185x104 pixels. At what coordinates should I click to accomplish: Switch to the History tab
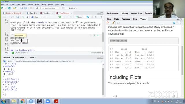tap(125, 13)
